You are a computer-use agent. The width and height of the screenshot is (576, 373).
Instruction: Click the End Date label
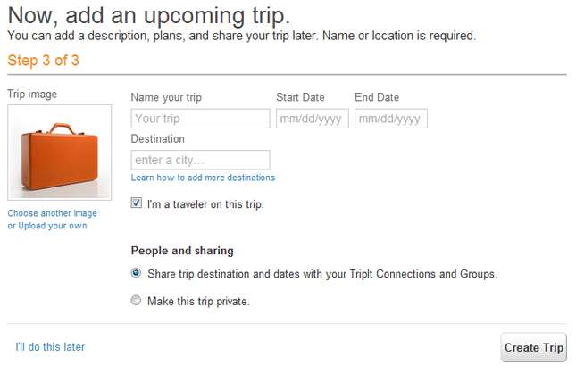point(377,97)
